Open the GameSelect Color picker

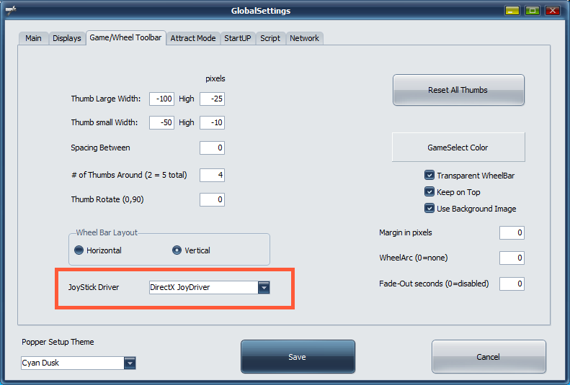458,148
